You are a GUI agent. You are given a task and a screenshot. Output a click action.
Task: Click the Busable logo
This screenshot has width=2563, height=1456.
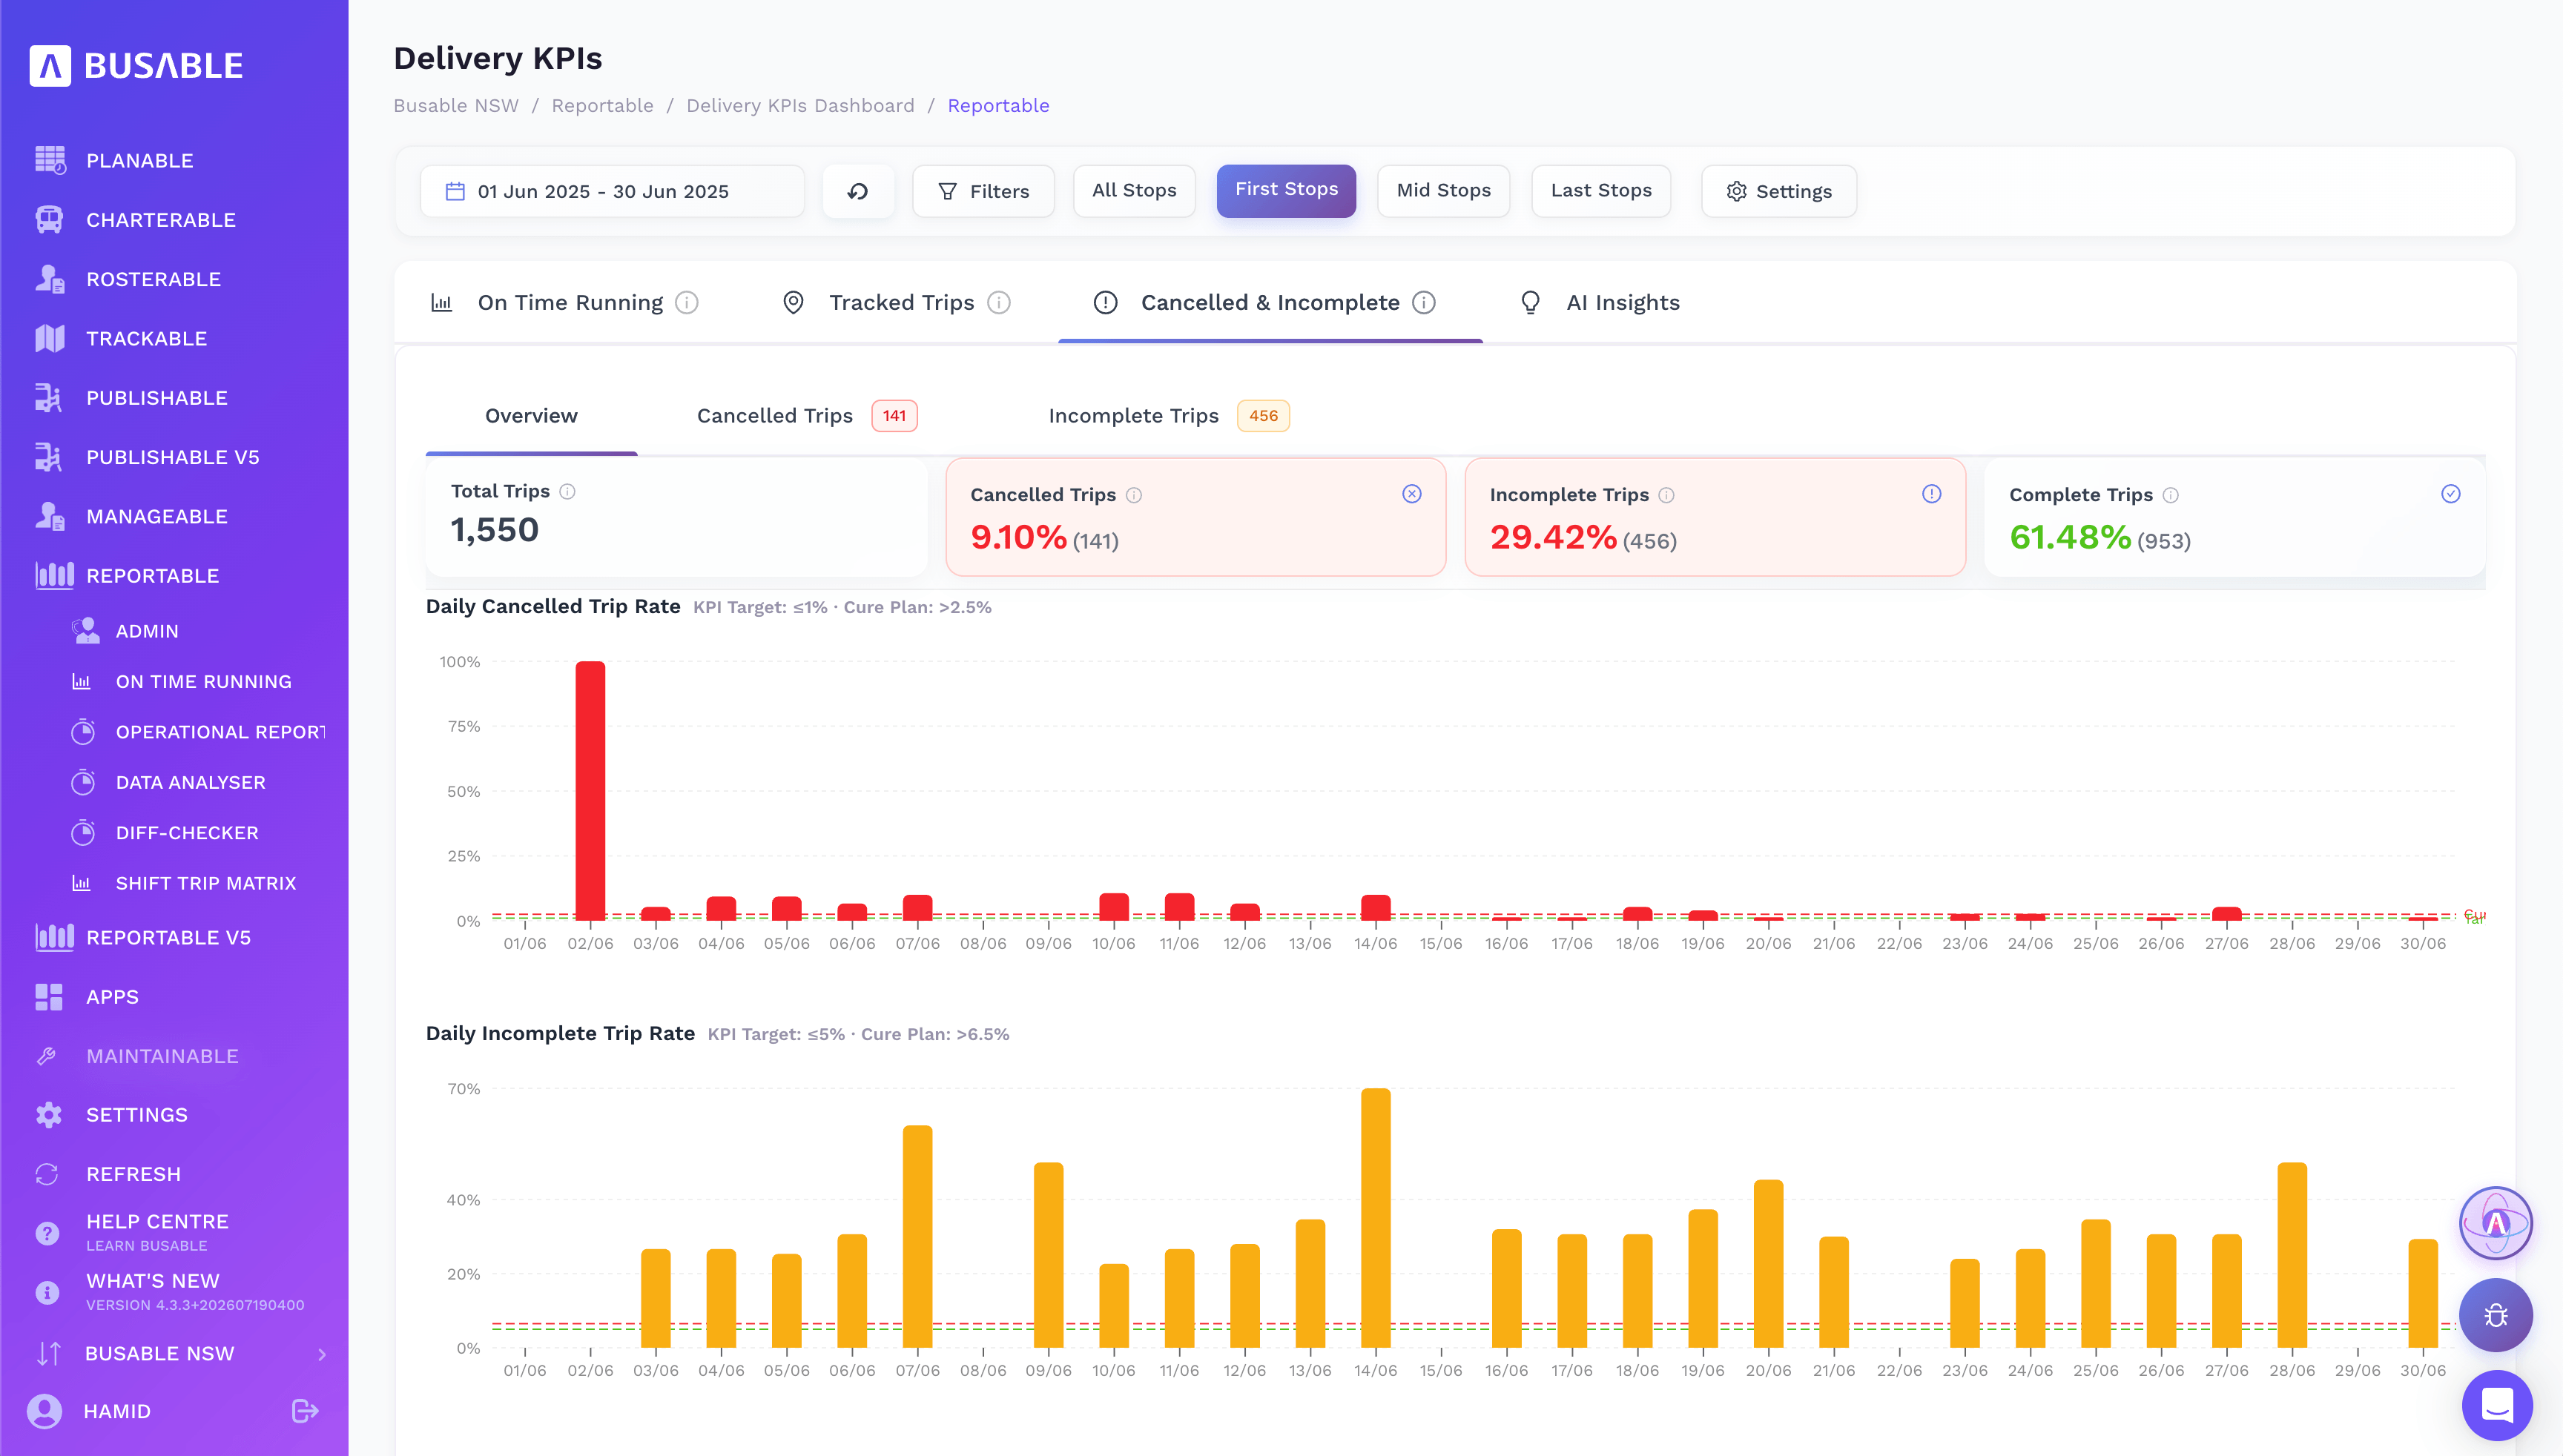coord(136,66)
